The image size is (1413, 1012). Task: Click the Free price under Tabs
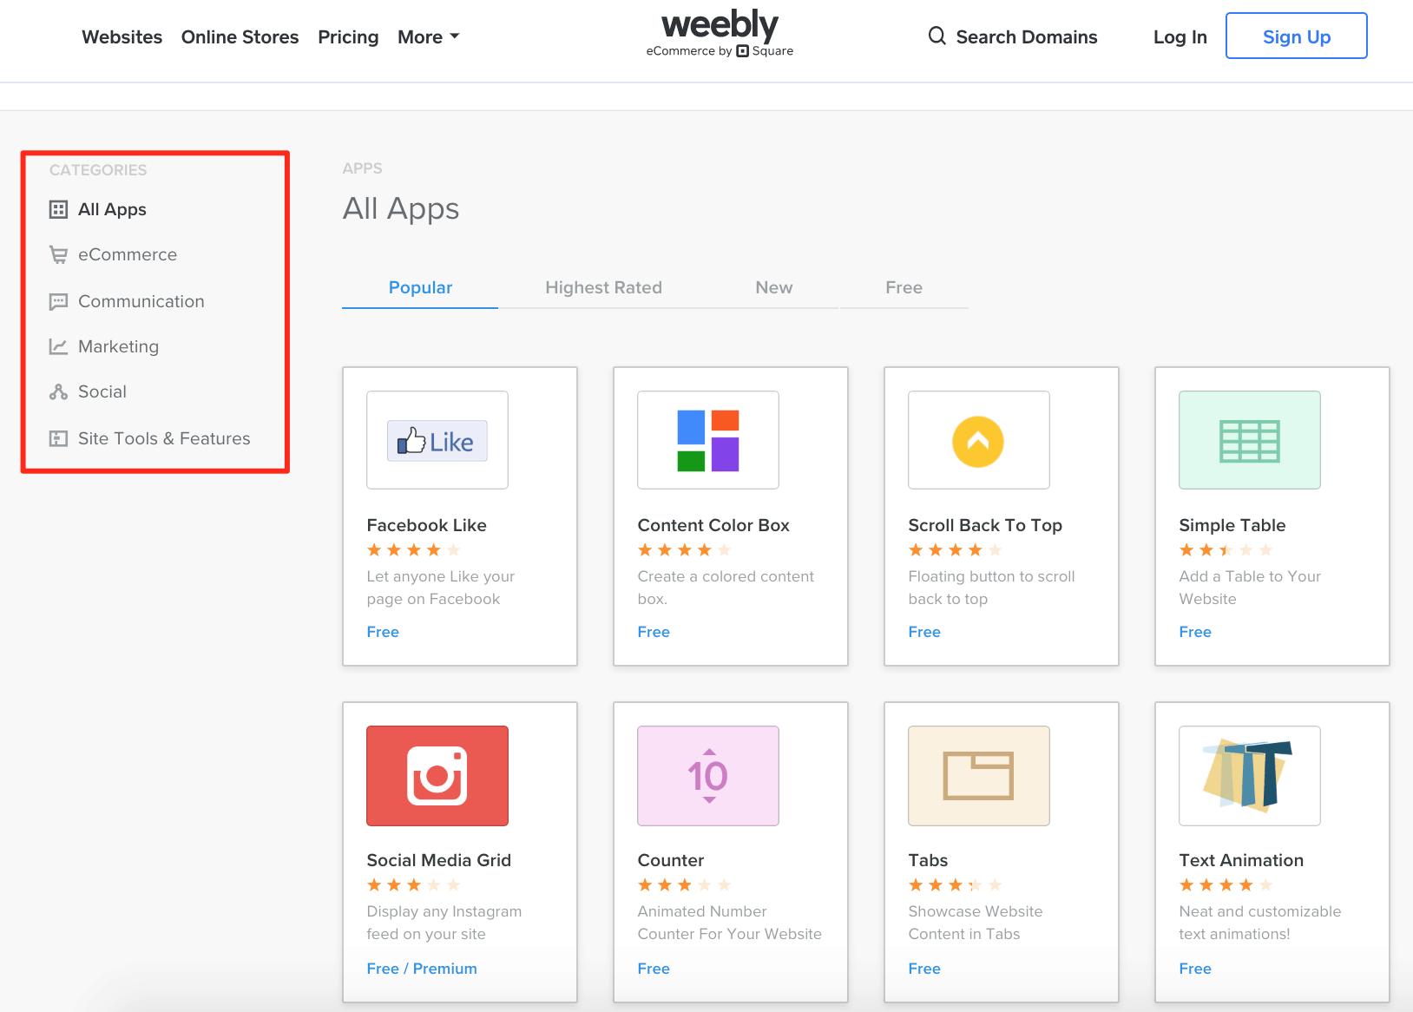924,969
